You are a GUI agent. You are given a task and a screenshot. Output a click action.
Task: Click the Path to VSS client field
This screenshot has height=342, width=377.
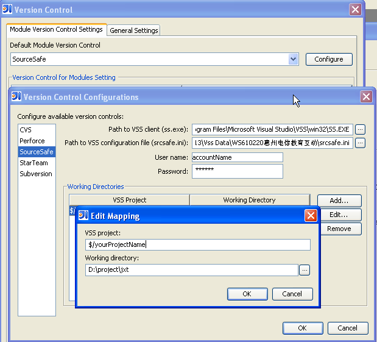coord(272,129)
